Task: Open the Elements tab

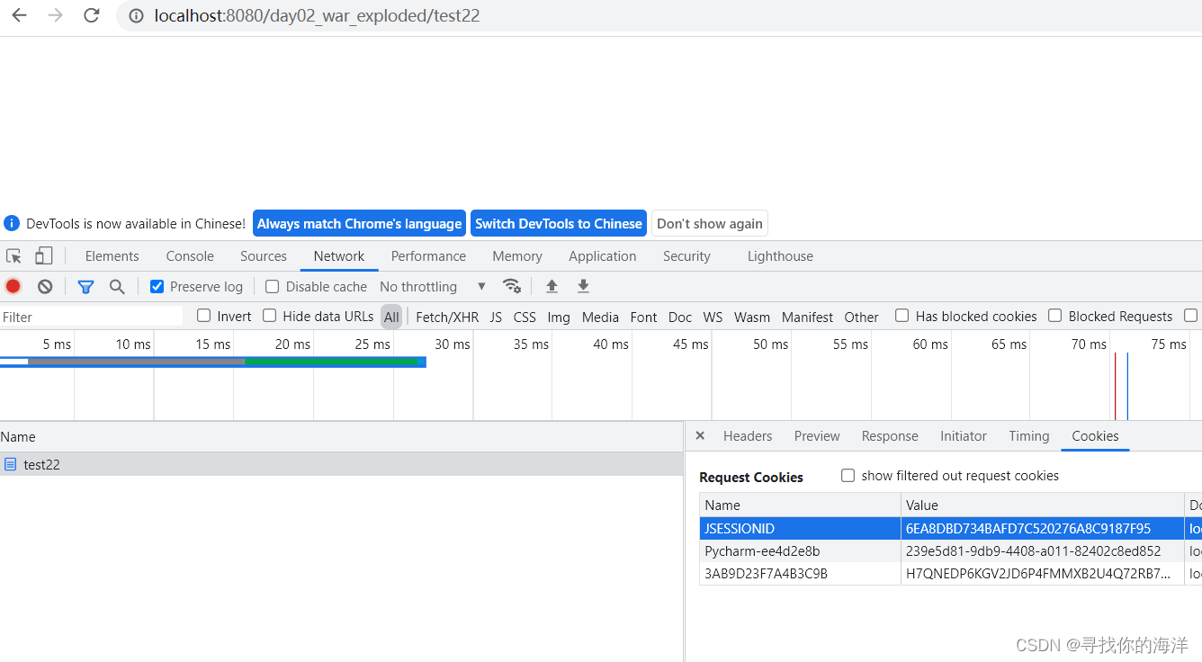Action: 112,256
